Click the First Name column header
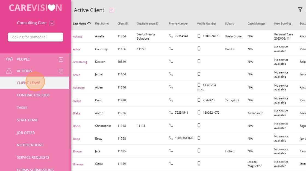This screenshot has width=306, height=171. pos(102,24)
